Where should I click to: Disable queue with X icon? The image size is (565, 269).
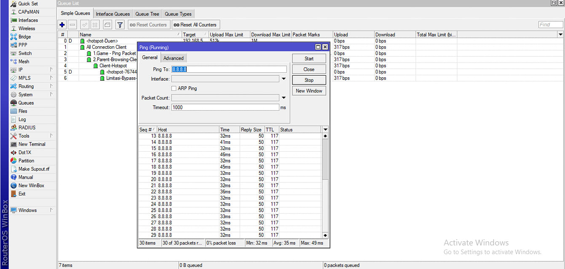(95, 25)
